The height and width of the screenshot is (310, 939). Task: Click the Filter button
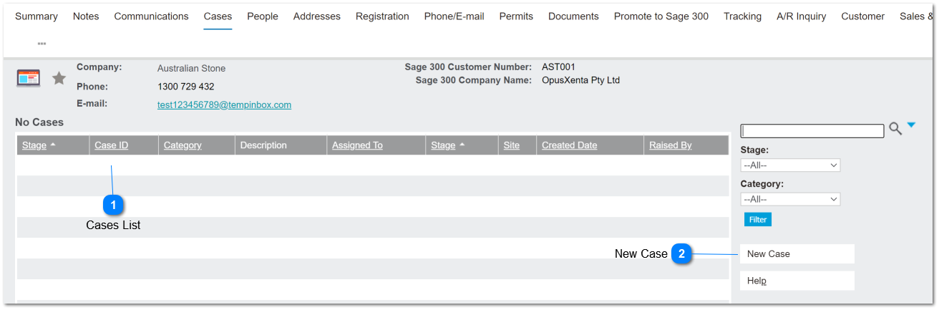point(758,220)
